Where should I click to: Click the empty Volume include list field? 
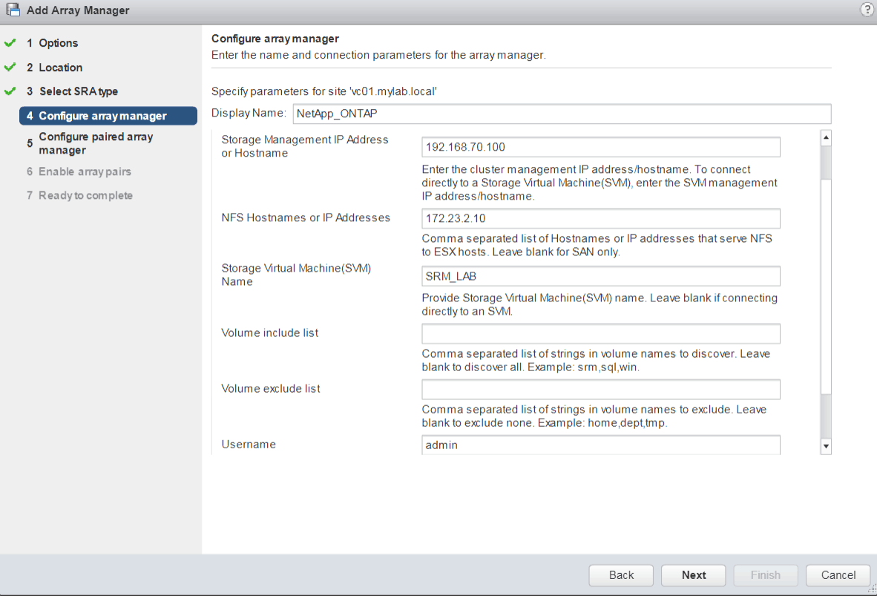[600, 333]
